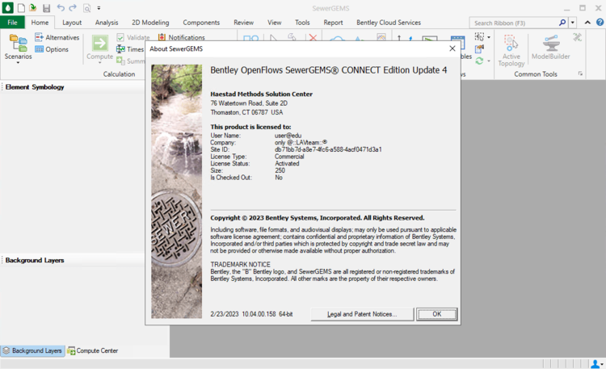Open the View ribbon tab

[275, 23]
